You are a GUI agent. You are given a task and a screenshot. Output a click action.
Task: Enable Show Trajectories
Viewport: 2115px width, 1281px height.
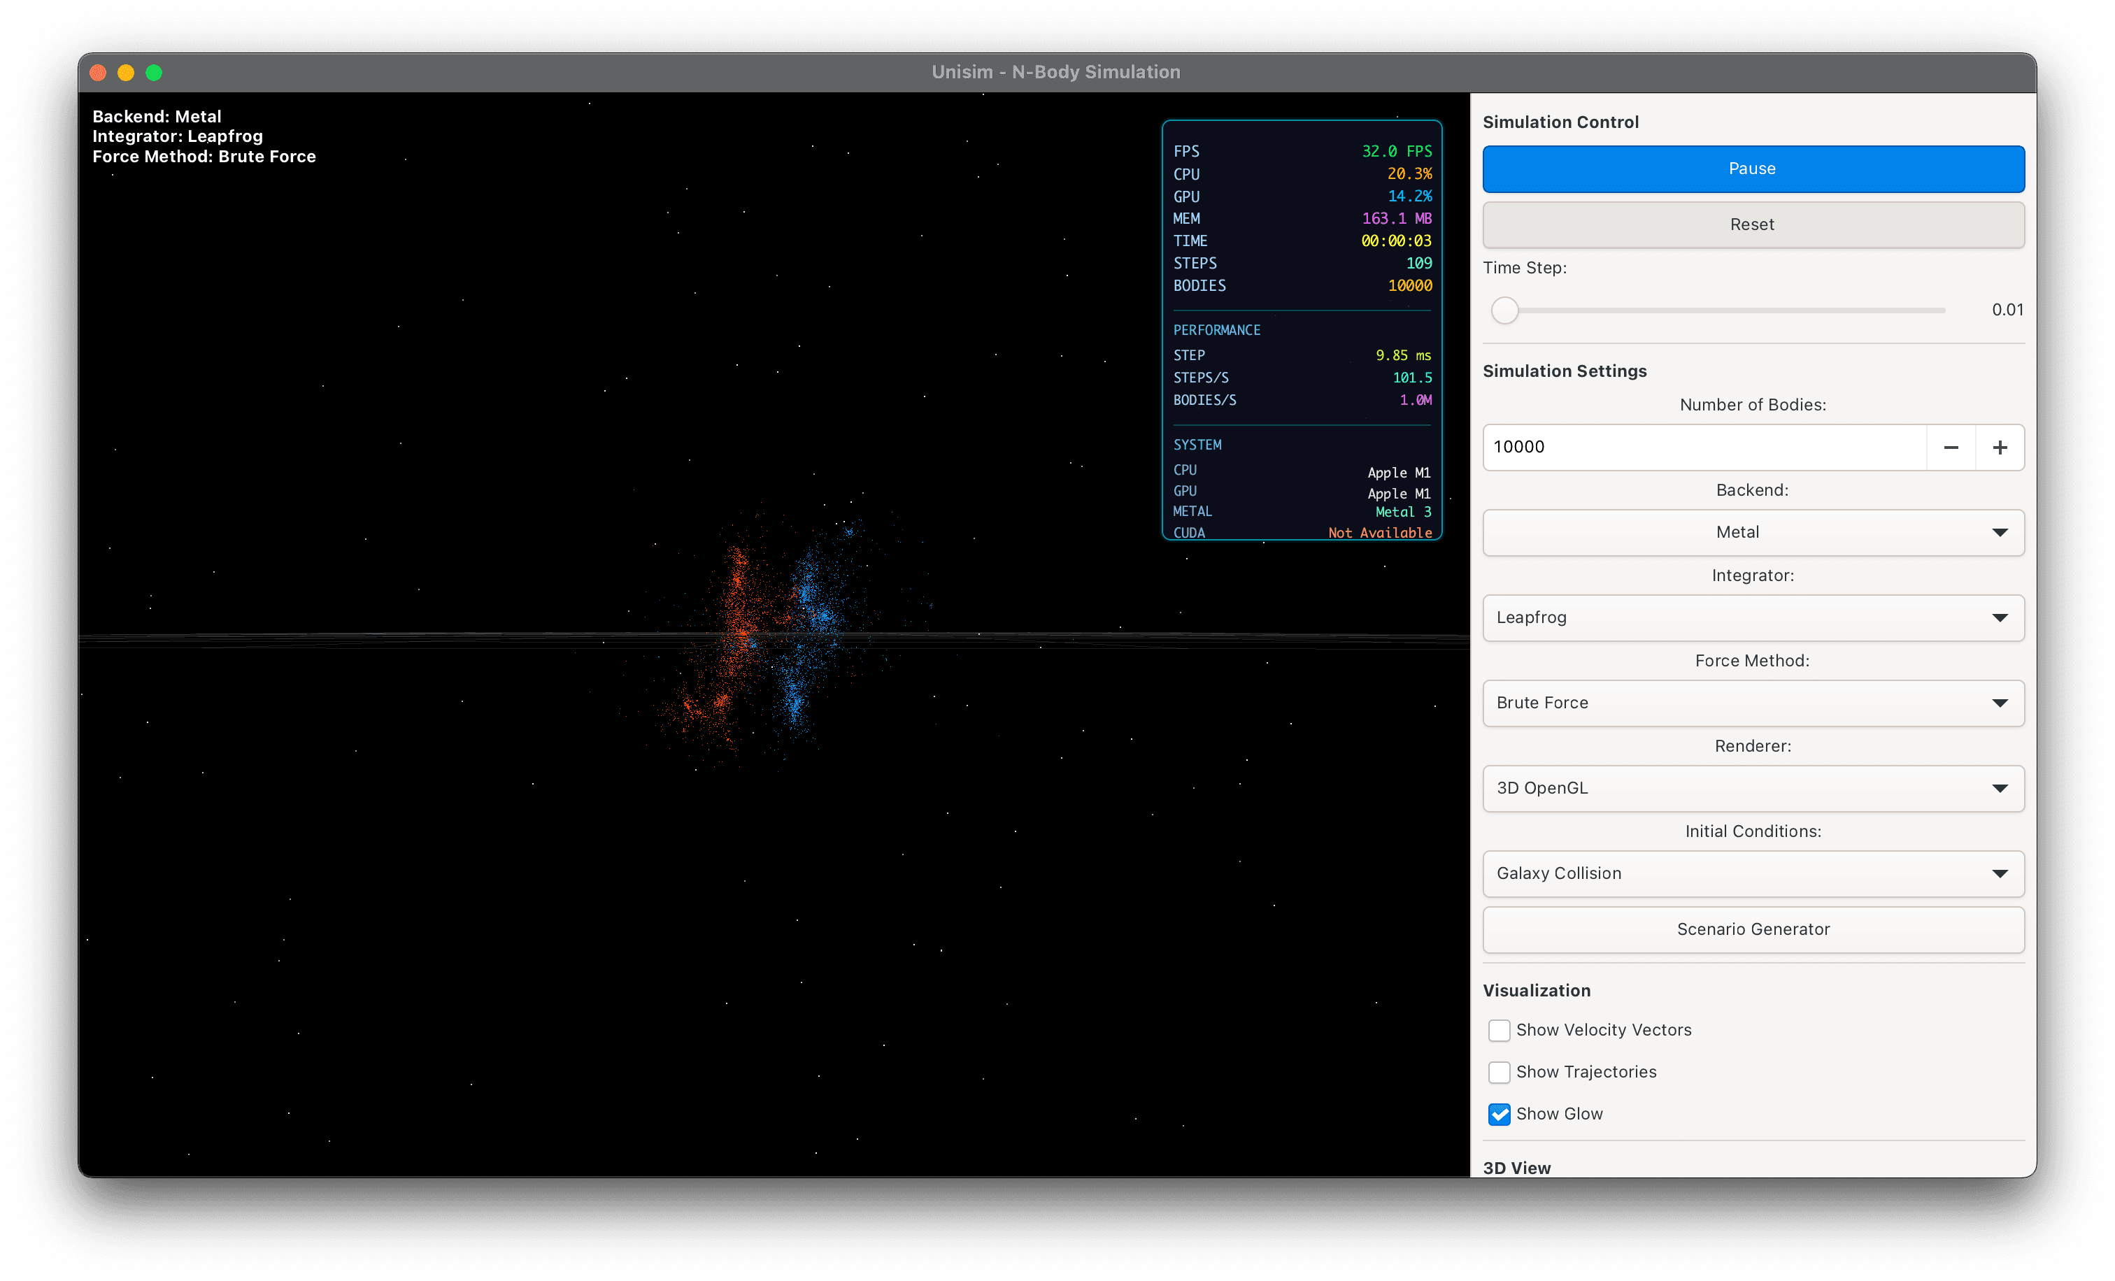tap(1500, 1072)
